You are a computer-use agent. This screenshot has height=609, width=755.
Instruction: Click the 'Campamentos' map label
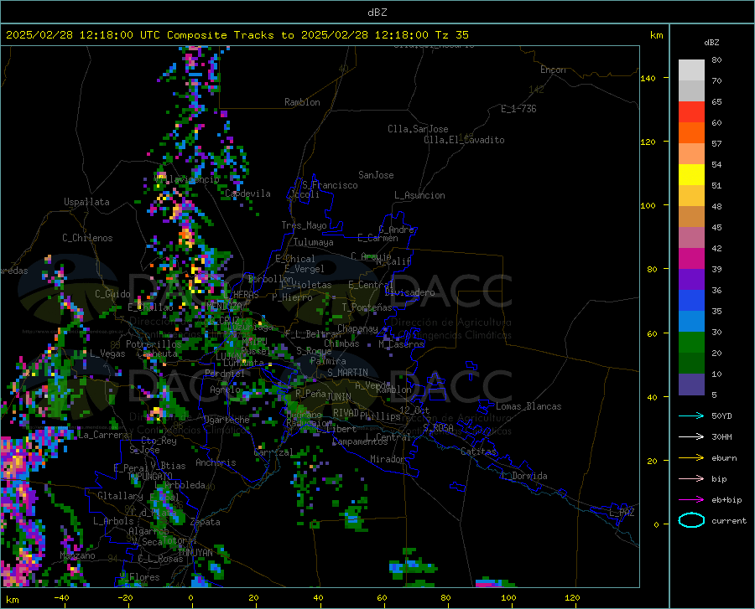point(360,441)
